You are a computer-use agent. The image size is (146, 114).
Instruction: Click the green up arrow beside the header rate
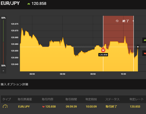(x=29, y=4)
